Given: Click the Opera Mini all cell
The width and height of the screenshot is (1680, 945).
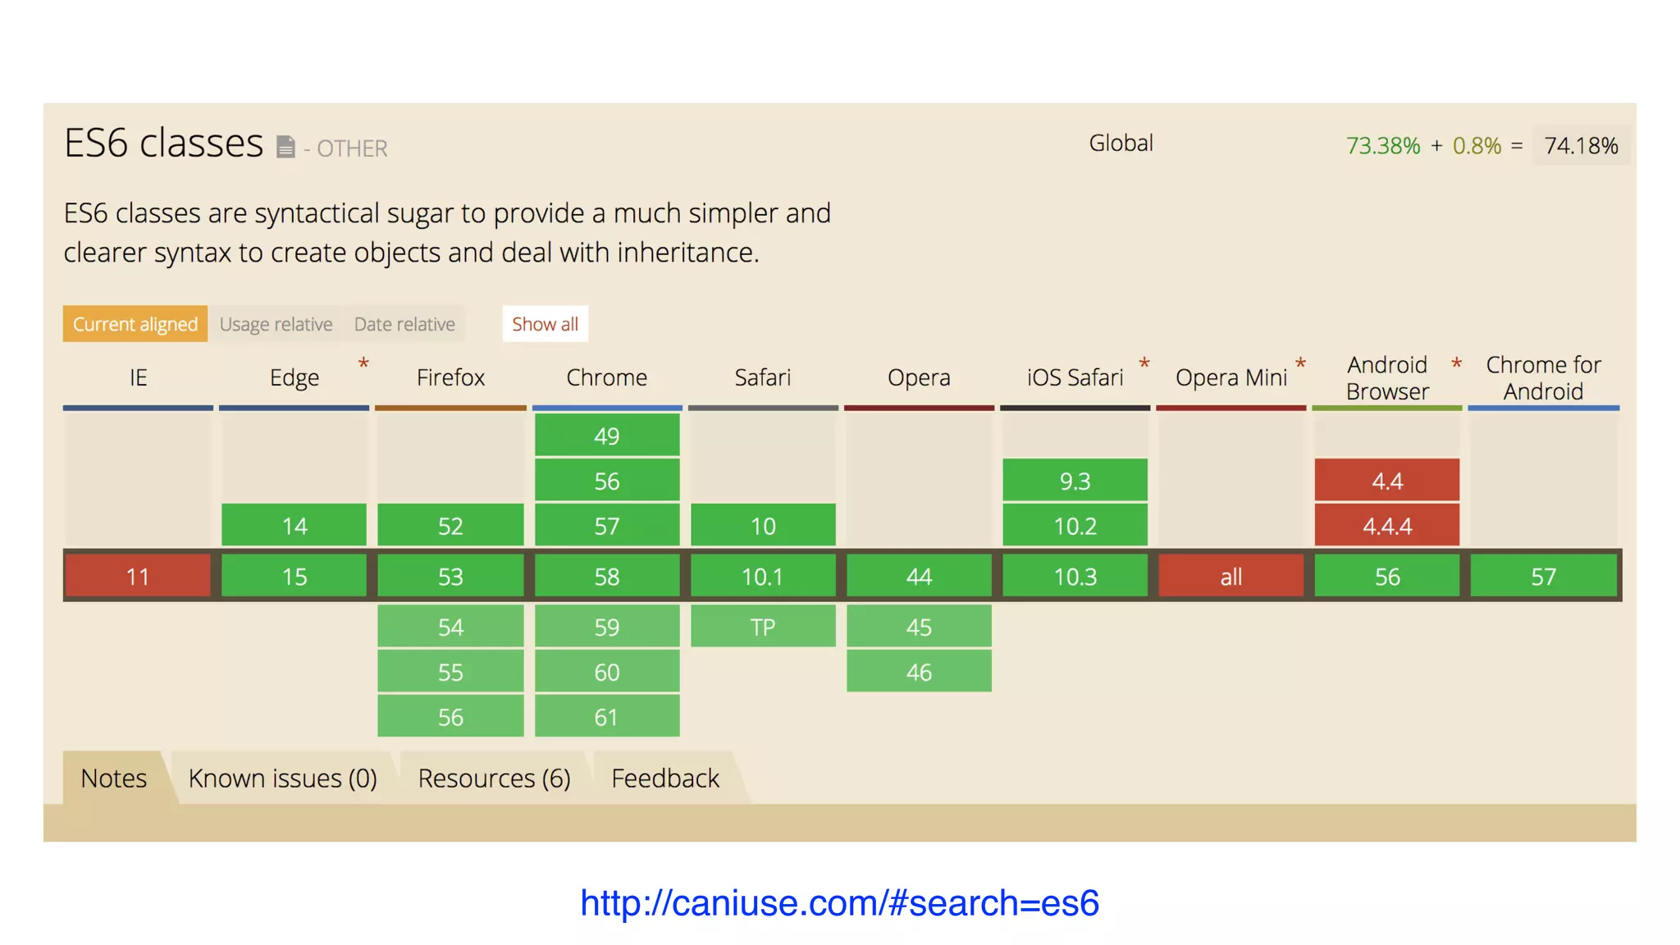Looking at the screenshot, I should coord(1230,577).
